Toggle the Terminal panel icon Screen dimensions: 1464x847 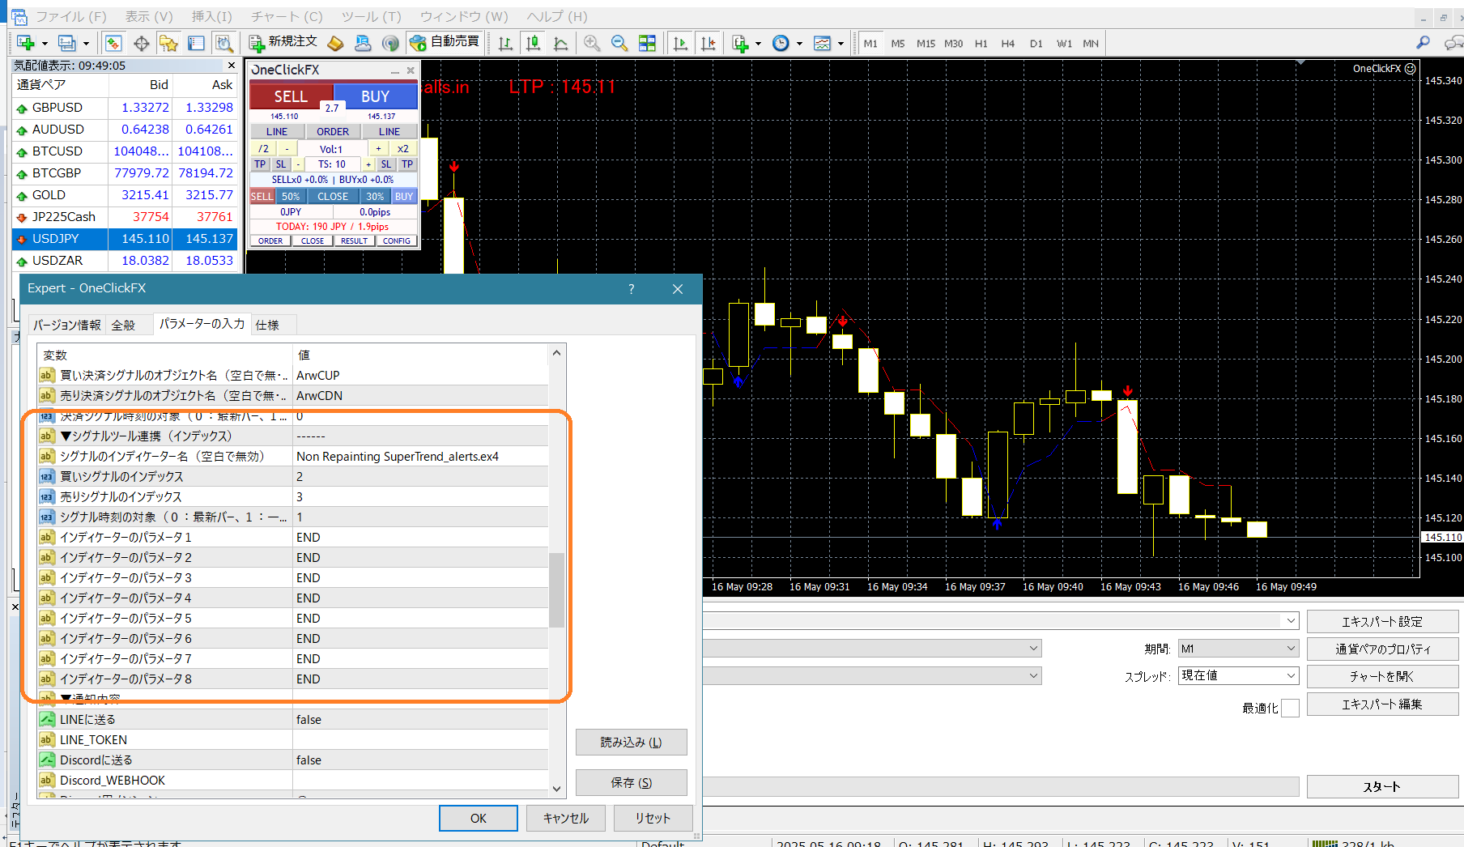pos(196,43)
